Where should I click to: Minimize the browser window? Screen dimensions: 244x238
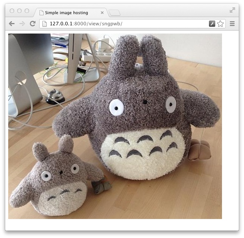pos(19,11)
